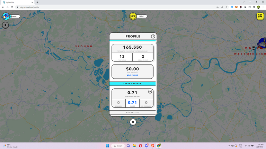Click ADD FUNDS link
Image resolution: width=266 pixels, height=149 pixels.
pyautogui.click(x=132, y=75)
